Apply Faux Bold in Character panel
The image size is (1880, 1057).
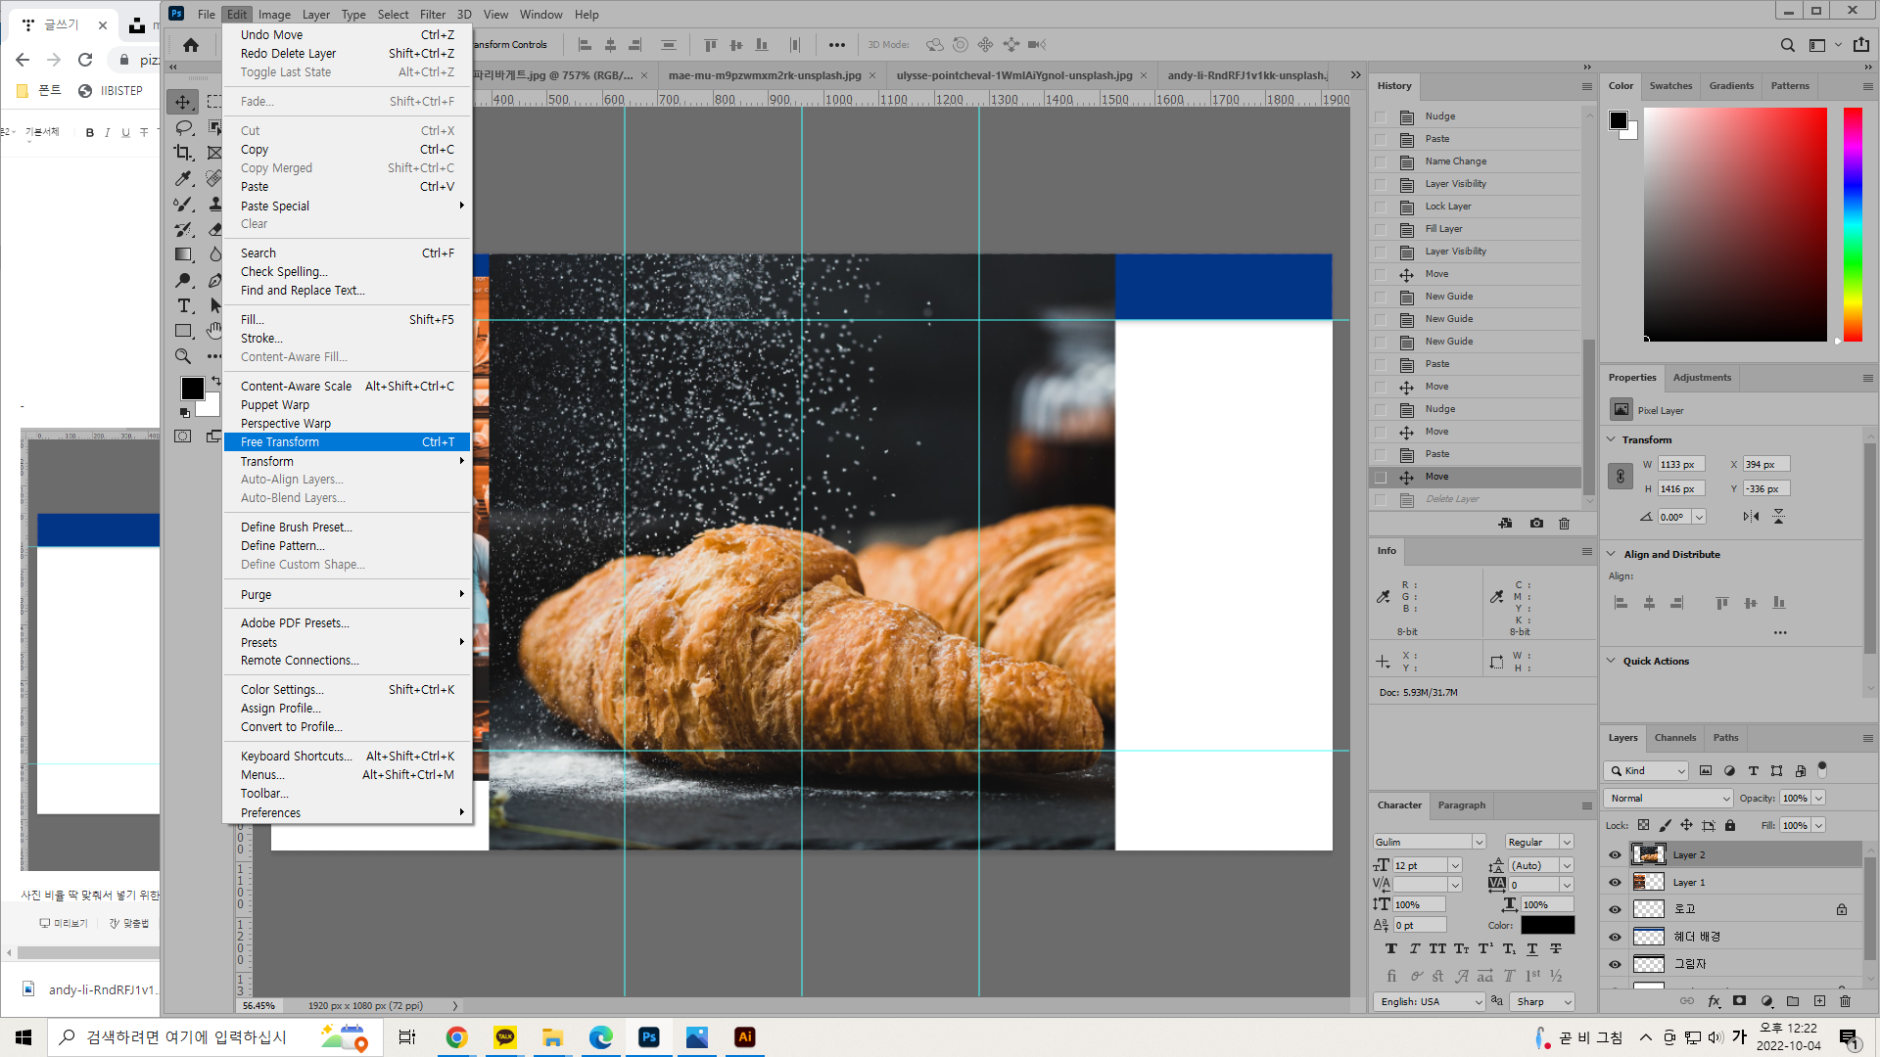pos(1391,948)
